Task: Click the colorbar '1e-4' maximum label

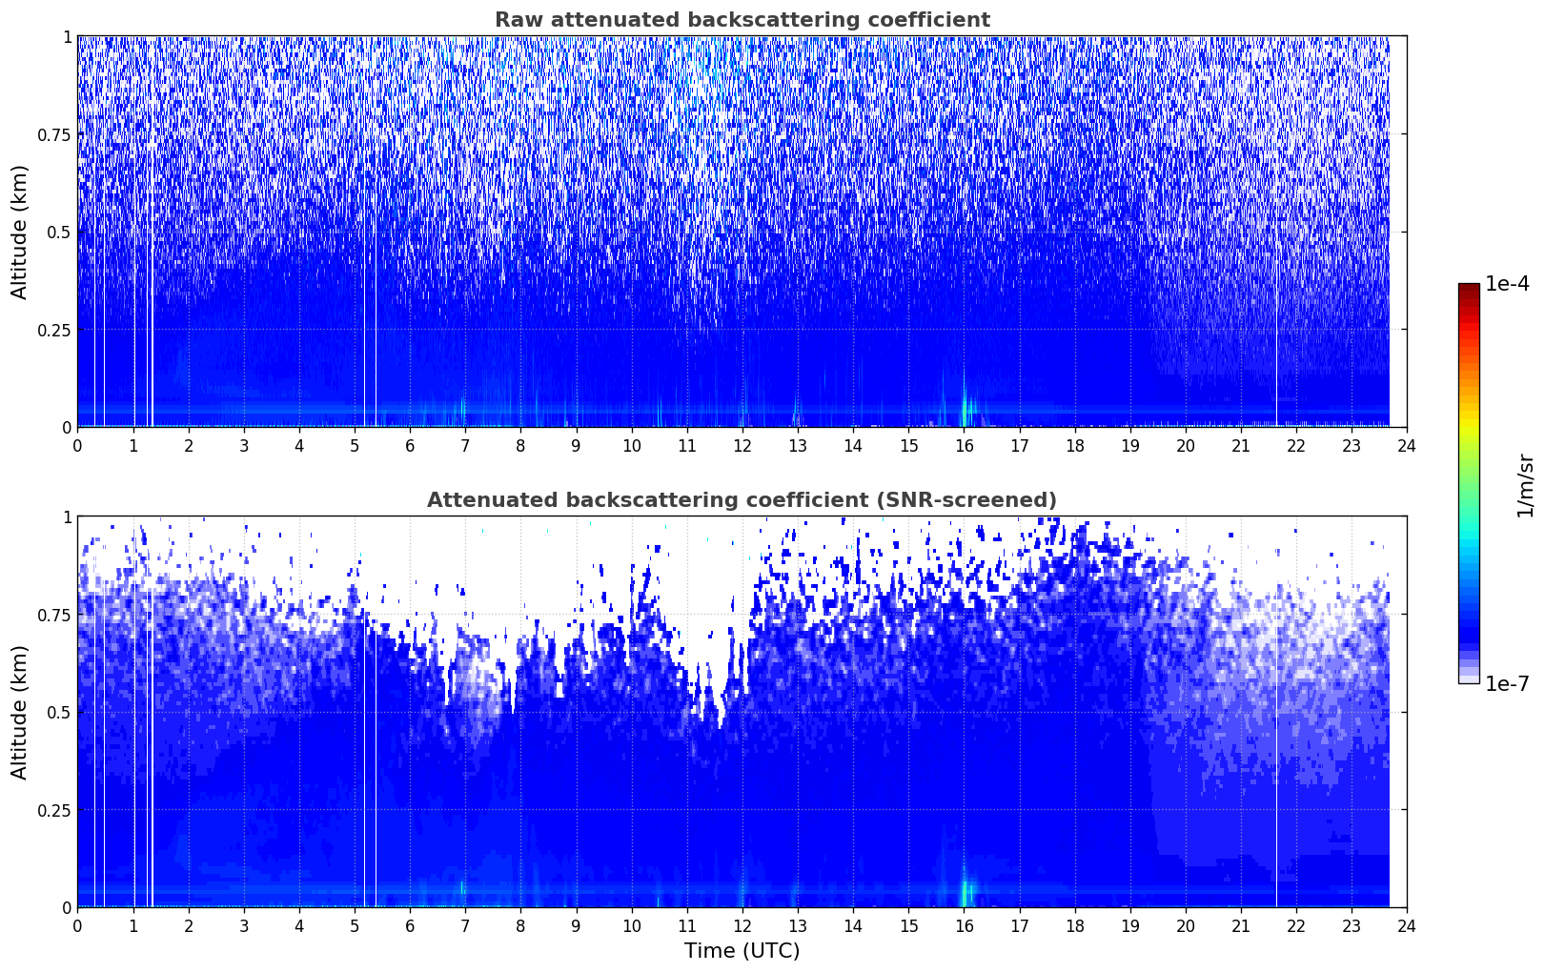Action: tap(1507, 284)
